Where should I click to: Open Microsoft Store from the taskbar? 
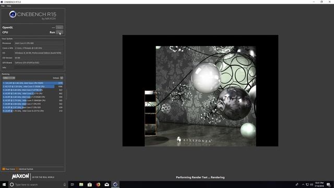coord(90,184)
